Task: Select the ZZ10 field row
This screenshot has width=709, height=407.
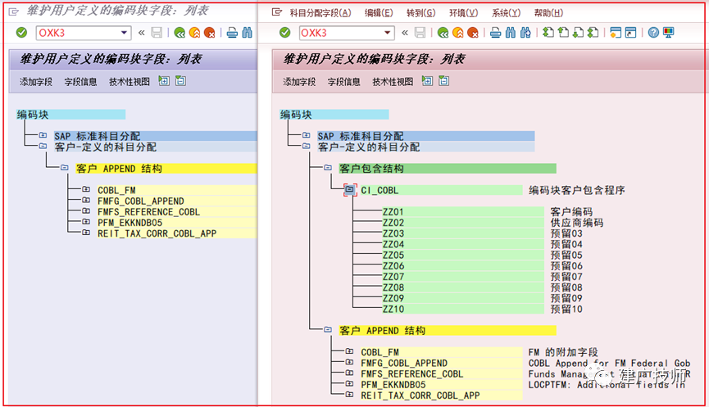Action: pos(463,310)
